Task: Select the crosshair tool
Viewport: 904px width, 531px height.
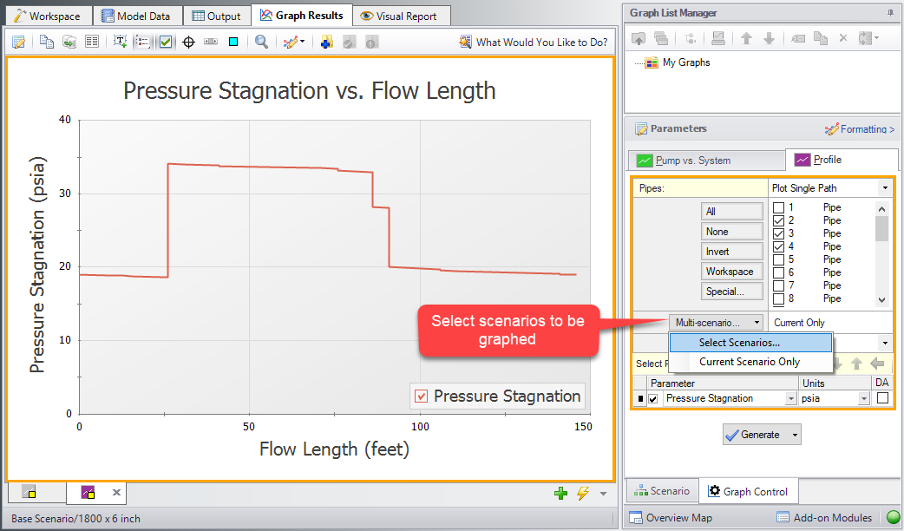Action: 187,41
